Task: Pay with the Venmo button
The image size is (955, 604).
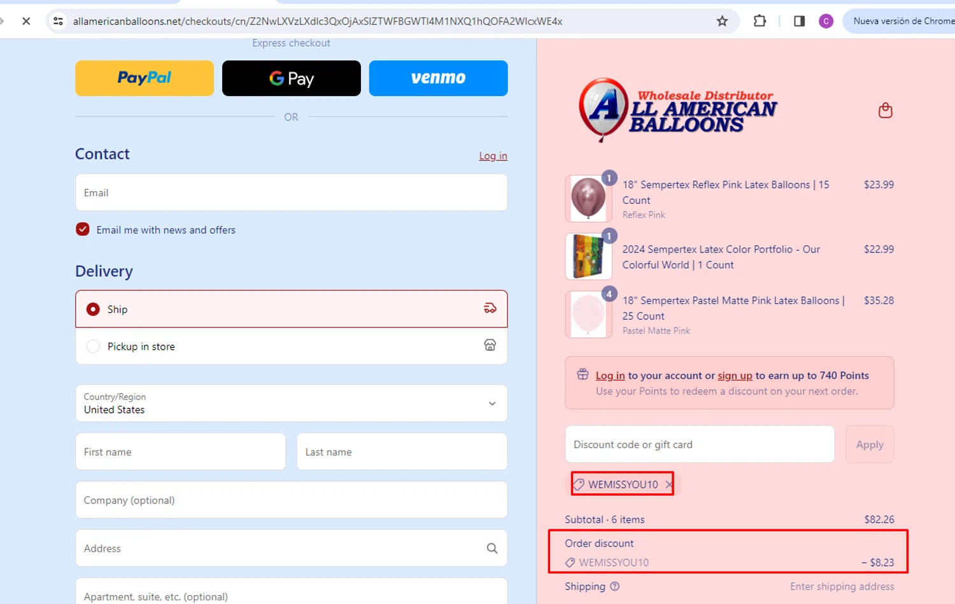Action: [x=438, y=78]
